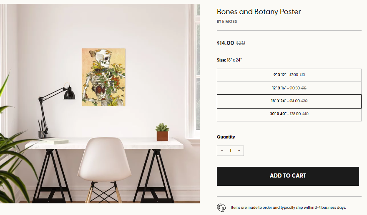
Task: Choose the 12" x 16" size option
Action: tap(289, 88)
